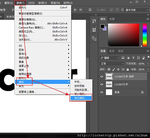Click the 背景 layer thumbnail
The width and height of the screenshot is (150, 138).
point(109,92)
